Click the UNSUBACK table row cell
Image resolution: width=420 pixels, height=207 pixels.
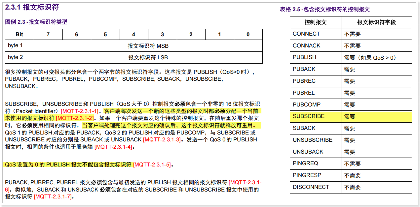pyautogui.click(x=316, y=152)
